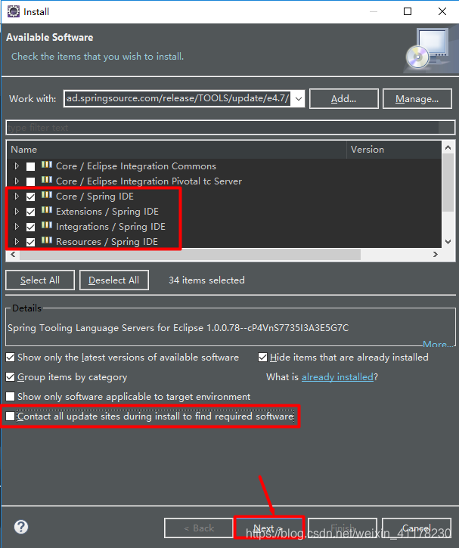459x548 pixels.
Task: Uncheck the Integrations / Spring IDE checkbox
Action: [31, 227]
